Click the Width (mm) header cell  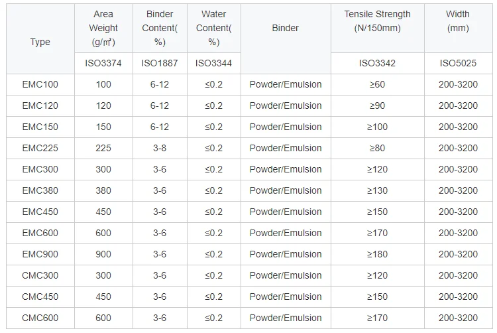point(457,21)
